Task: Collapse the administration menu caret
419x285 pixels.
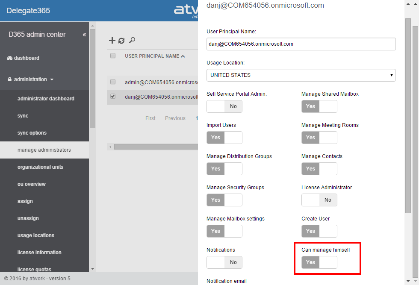Action: pyautogui.click(x=52, y=79)
